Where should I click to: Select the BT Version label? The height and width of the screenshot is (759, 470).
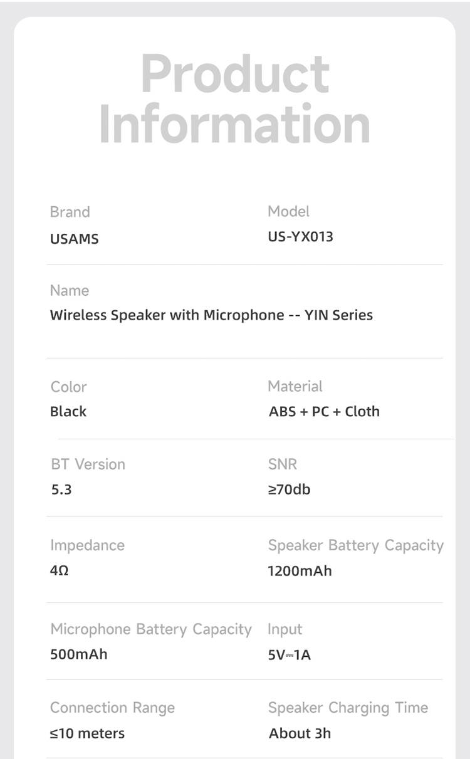(88, 464)
